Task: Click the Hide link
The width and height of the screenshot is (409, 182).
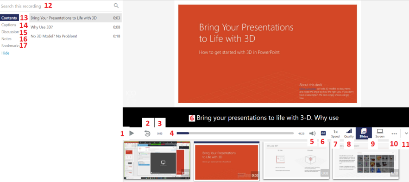Action: 5,53
